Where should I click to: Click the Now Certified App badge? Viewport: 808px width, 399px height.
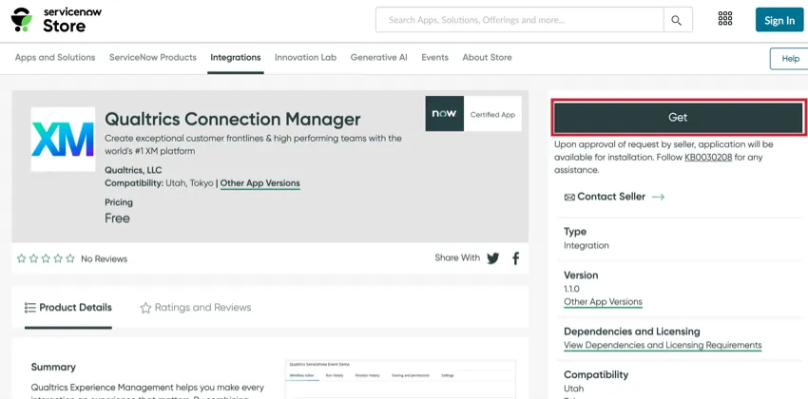473,115
